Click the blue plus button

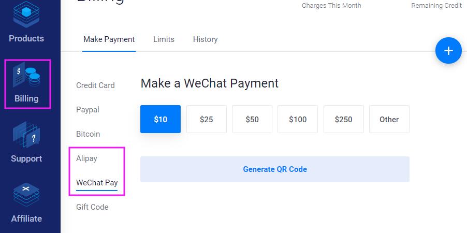pos(448,51)
